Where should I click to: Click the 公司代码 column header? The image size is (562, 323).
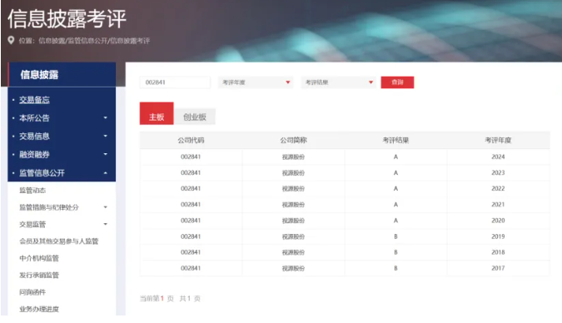click(191, 140)
